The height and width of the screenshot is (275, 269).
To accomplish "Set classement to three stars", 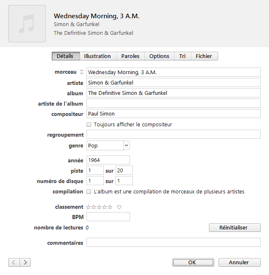I will pos(99,207).
